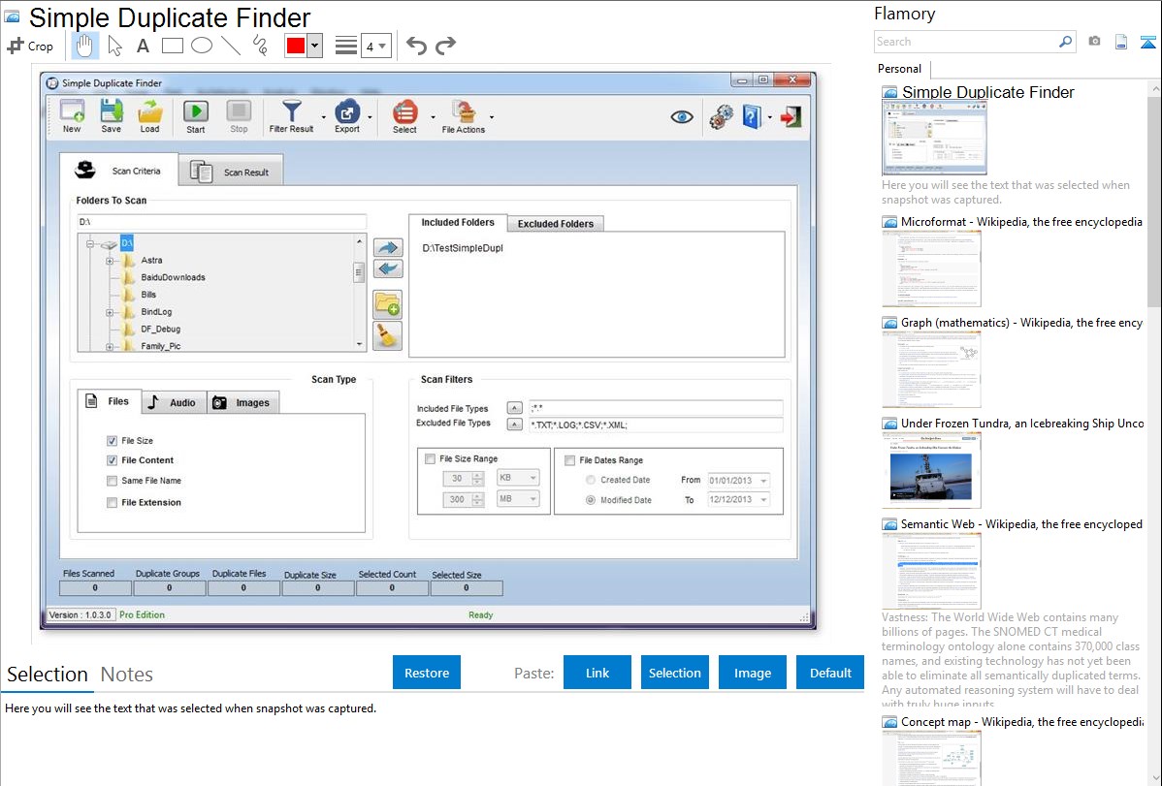
Task: Open Filter Result funnel icon
Action: click(291, 117)
